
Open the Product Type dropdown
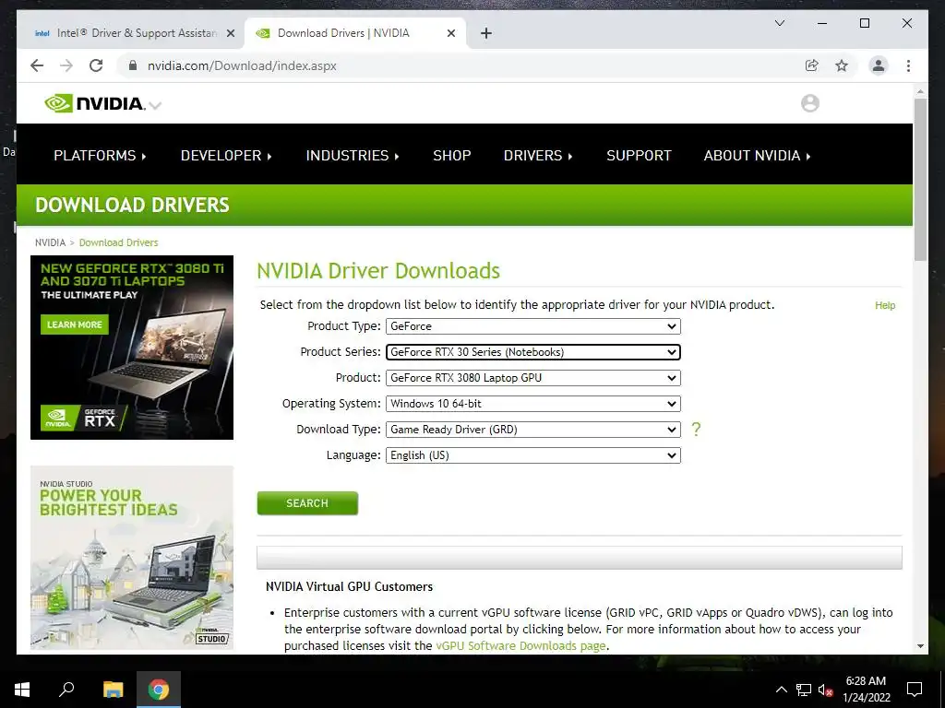(533, 326)
